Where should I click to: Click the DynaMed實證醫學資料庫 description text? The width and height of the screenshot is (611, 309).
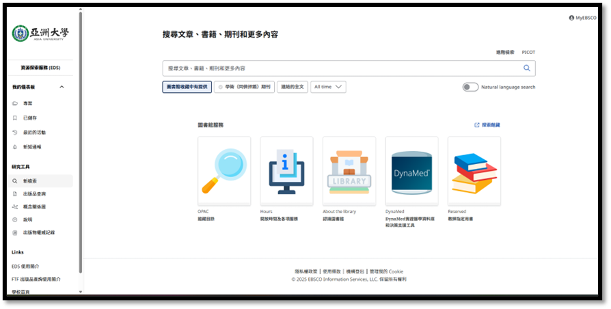410,222
